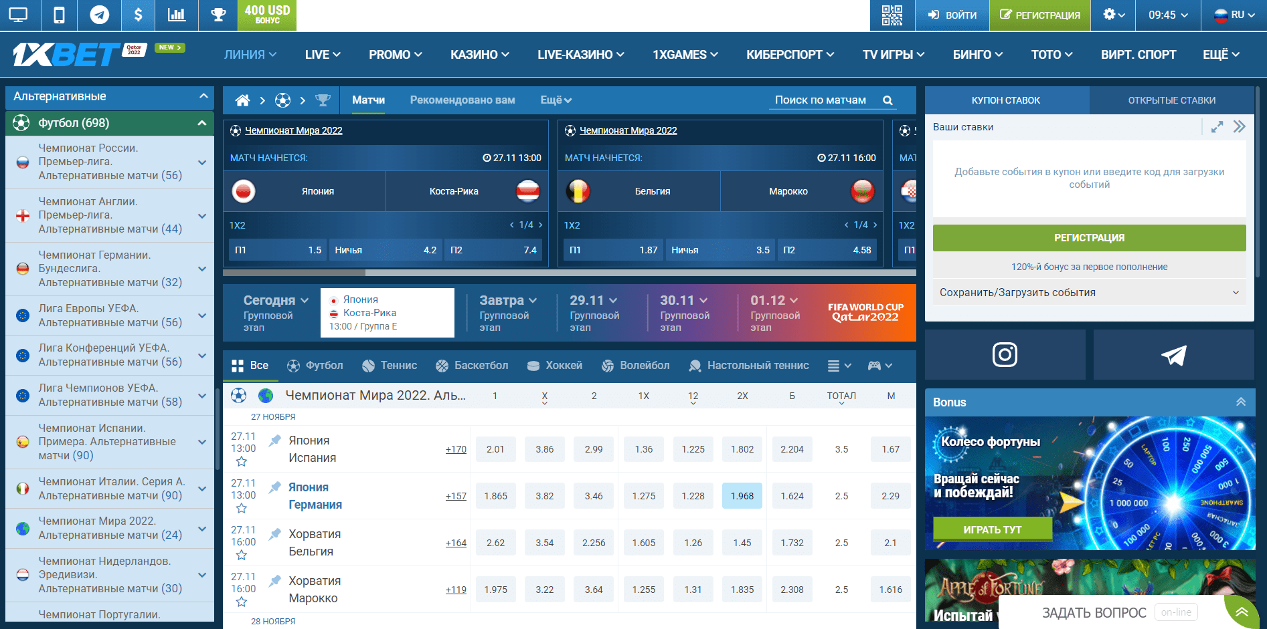
Task: Open the Instagram tile
Action: click(1005, 354)
